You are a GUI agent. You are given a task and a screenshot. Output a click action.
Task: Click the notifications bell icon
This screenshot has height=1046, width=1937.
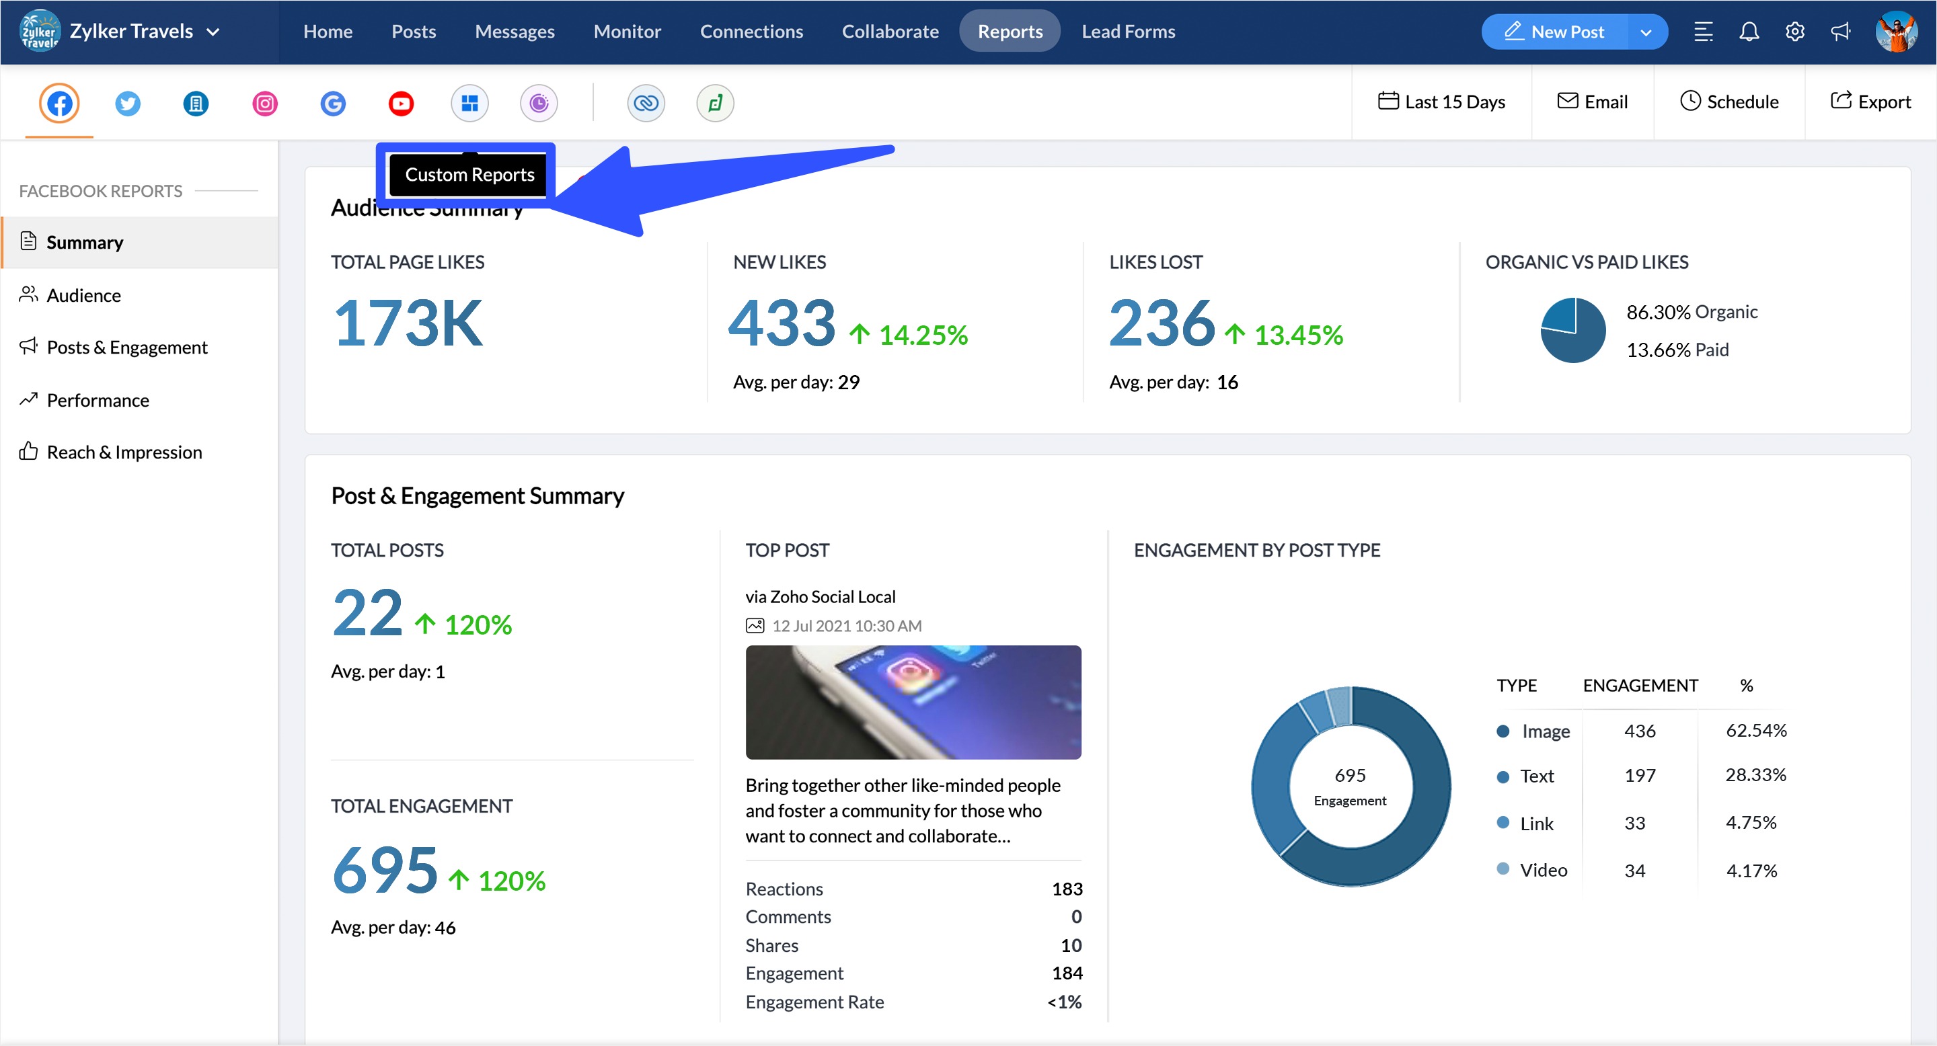tap(1750, 31)
